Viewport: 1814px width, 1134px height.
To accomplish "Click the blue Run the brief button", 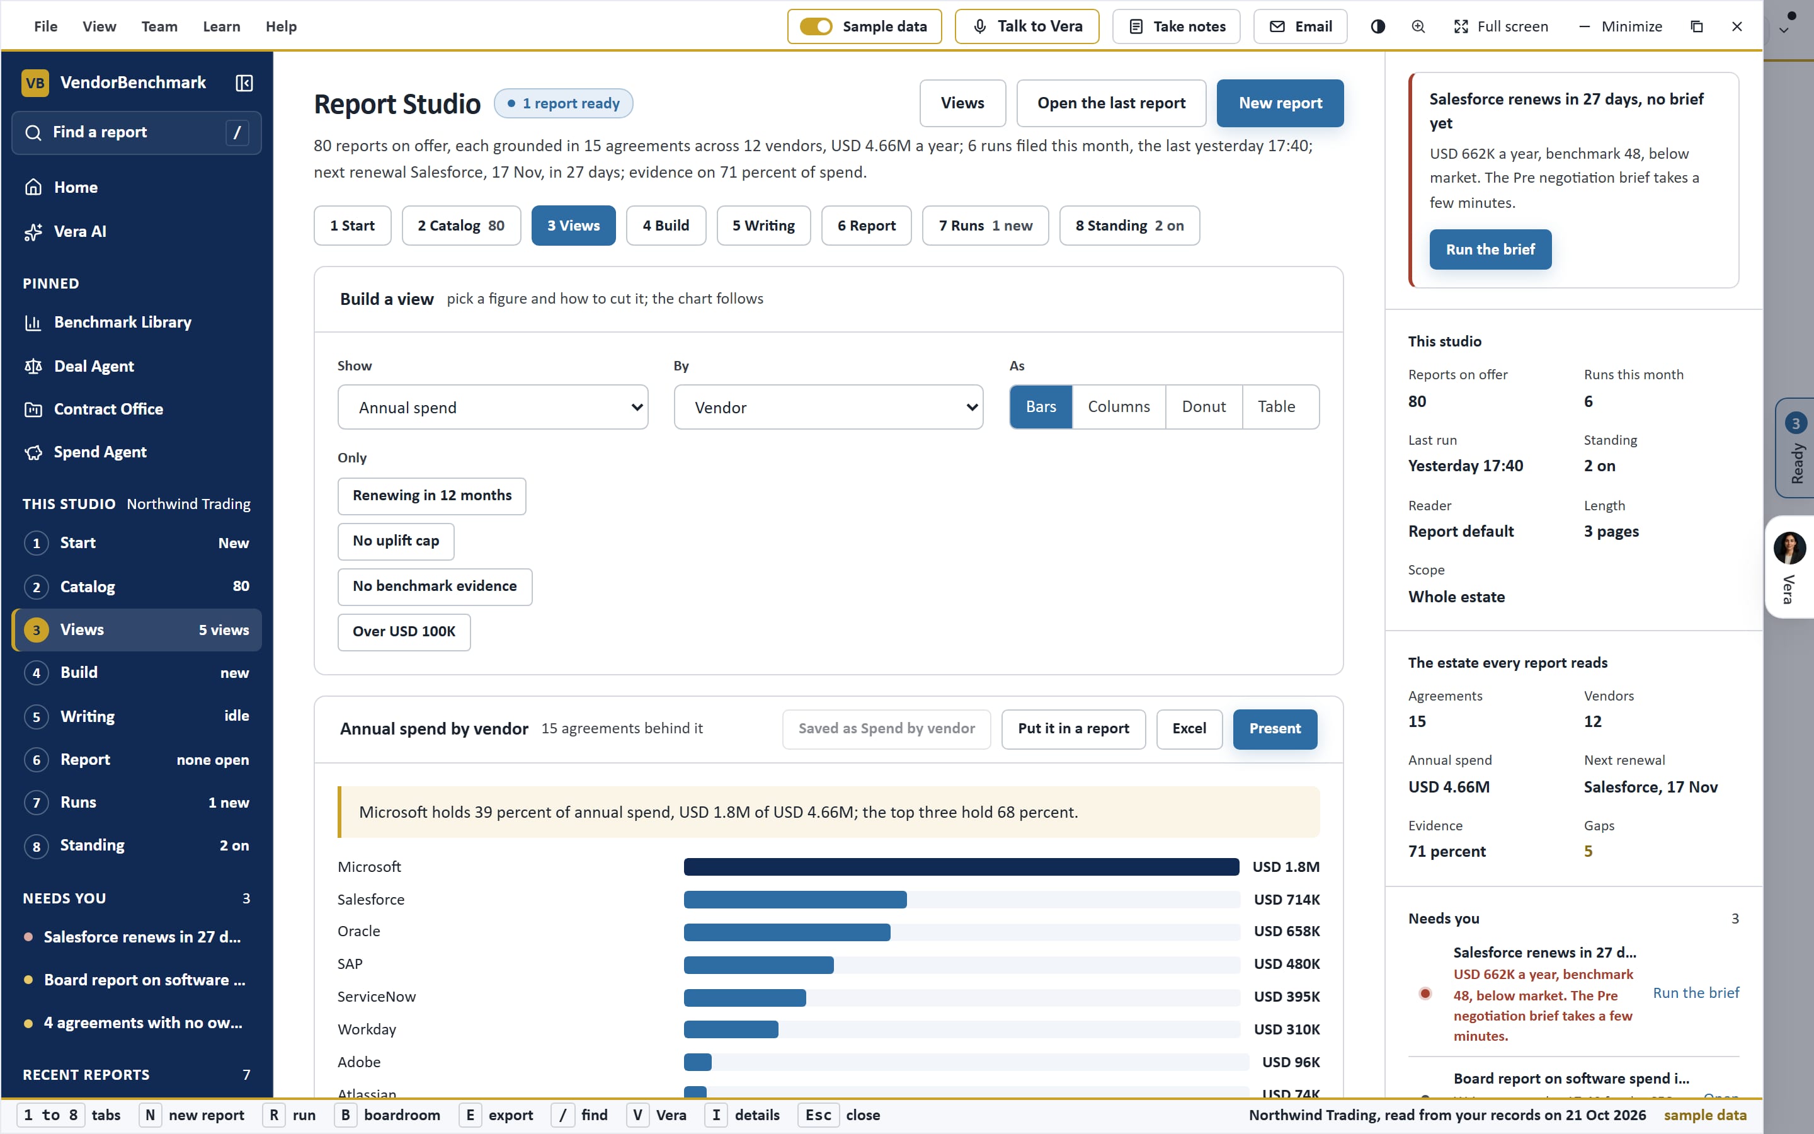I will click(x=1490, y=249).
